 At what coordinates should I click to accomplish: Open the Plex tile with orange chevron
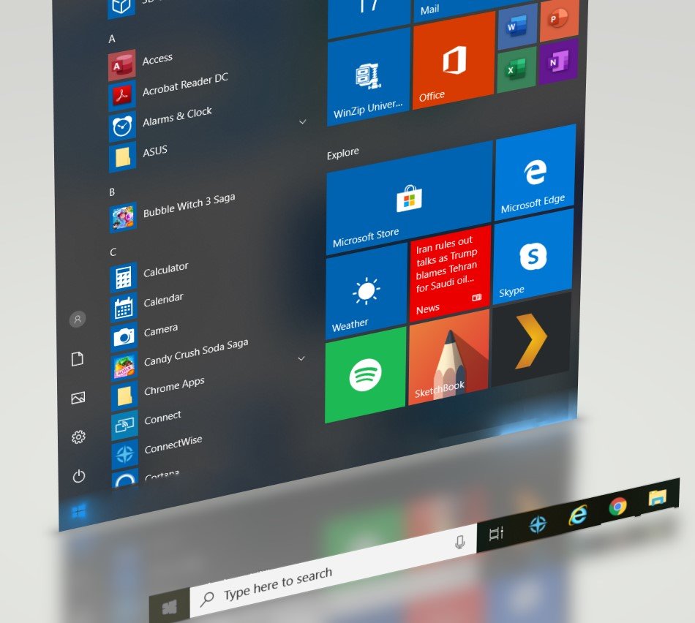click(x=531, y=339)
